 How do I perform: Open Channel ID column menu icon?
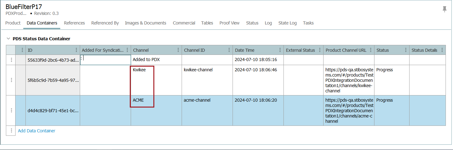(229, 50)
